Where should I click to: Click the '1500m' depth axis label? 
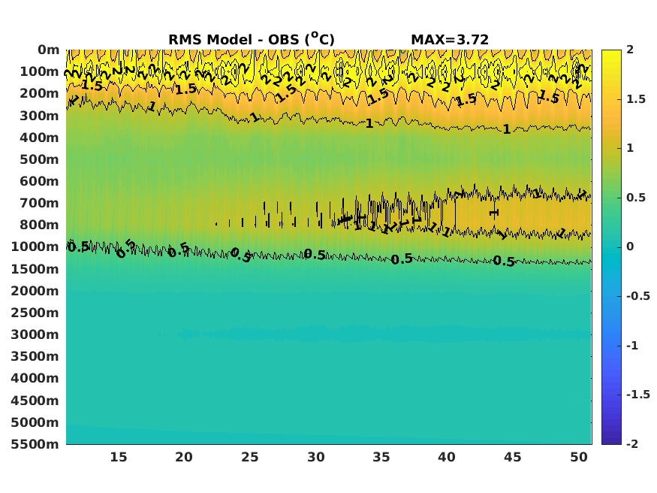(x=35, y=269)
